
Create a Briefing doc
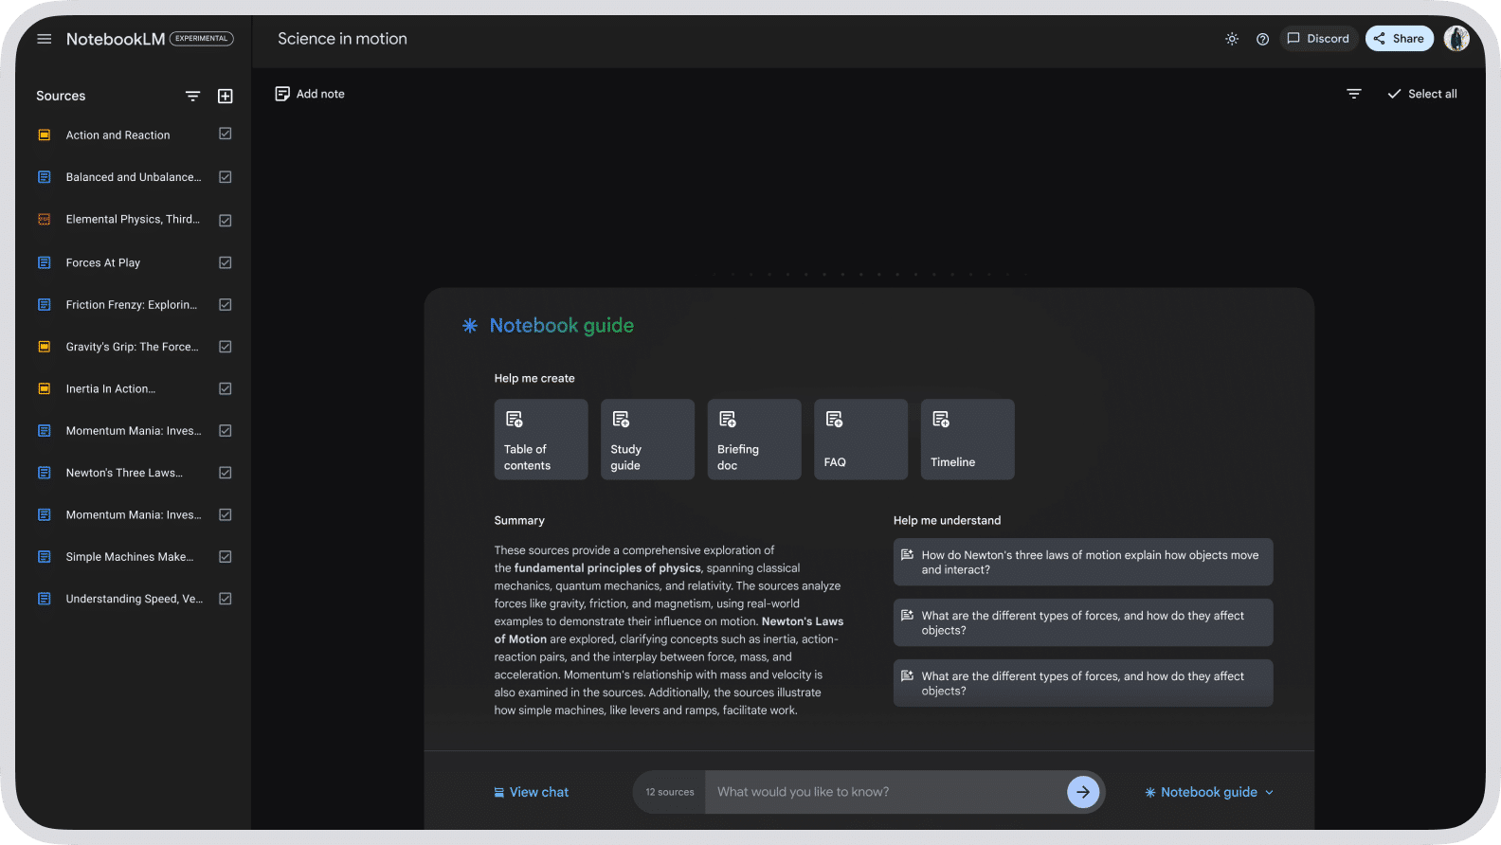tap(754, 440)
